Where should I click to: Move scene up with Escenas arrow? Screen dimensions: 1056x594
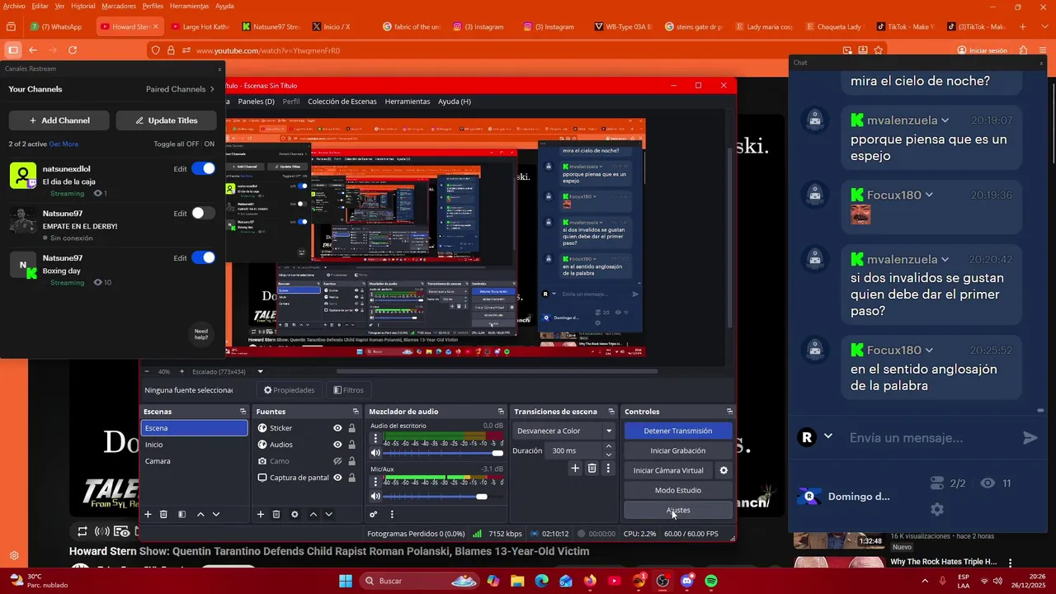pos(200,514)
